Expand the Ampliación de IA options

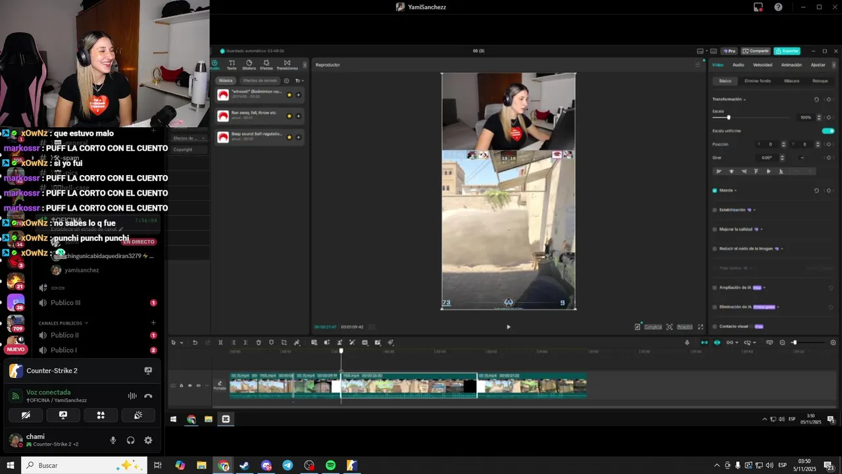tap(764, 288)
